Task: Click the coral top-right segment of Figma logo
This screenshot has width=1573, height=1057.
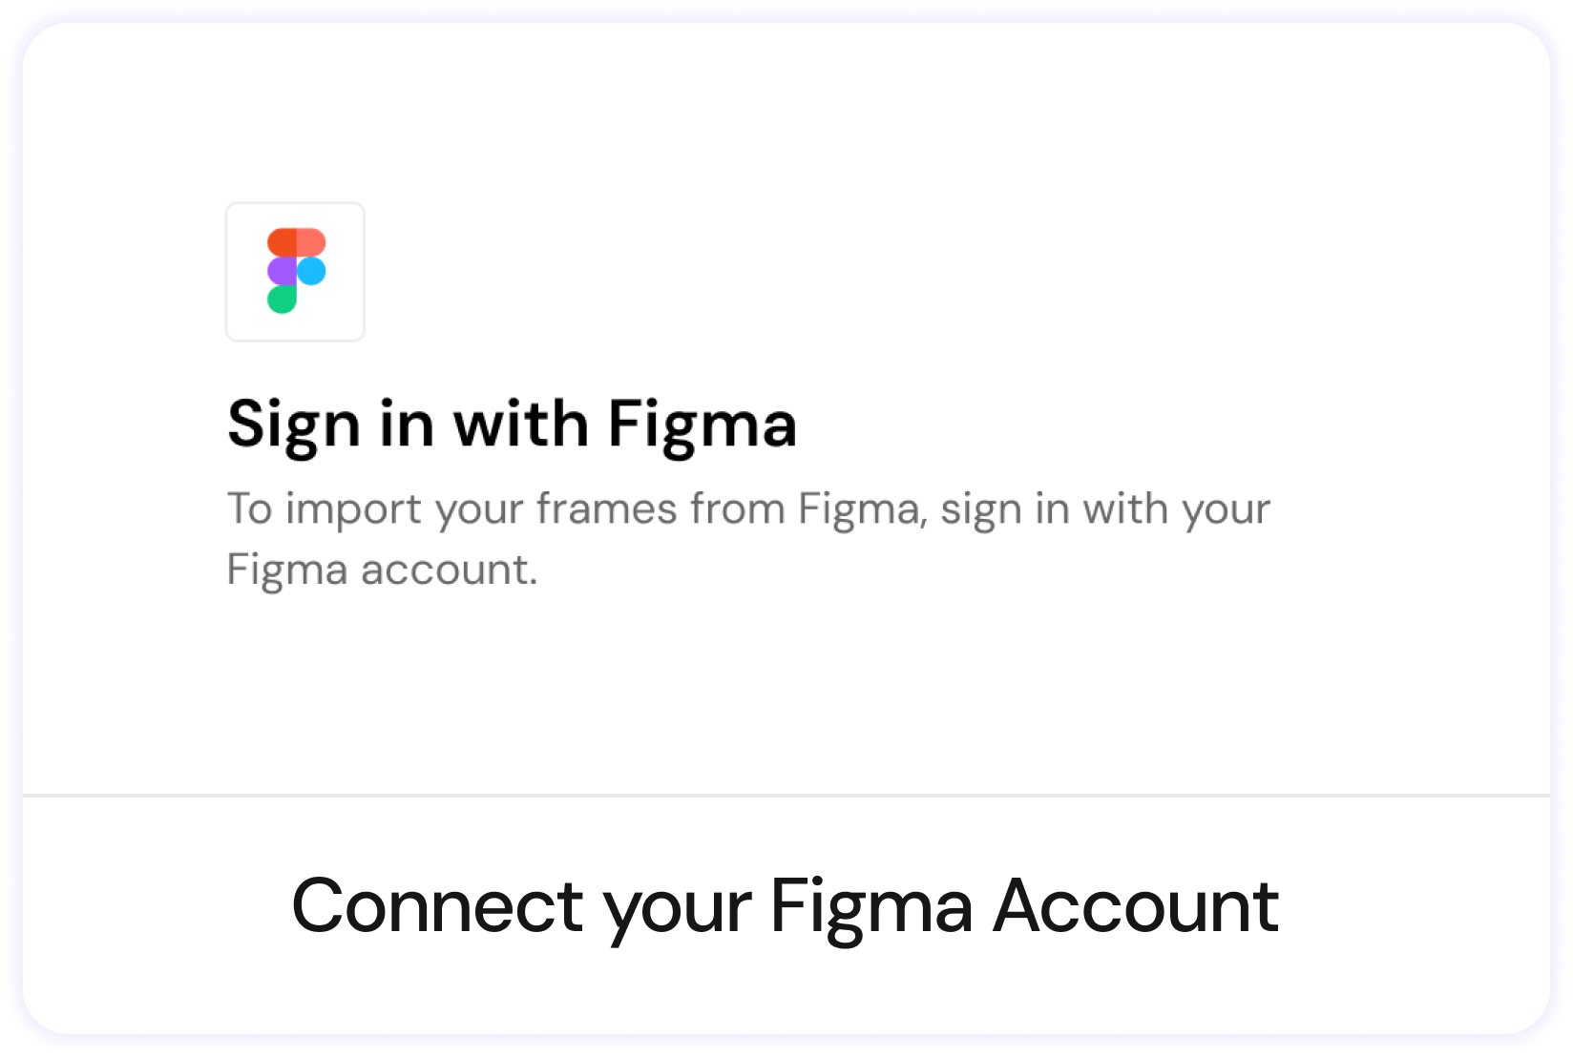Action: [x=311, y=242]
